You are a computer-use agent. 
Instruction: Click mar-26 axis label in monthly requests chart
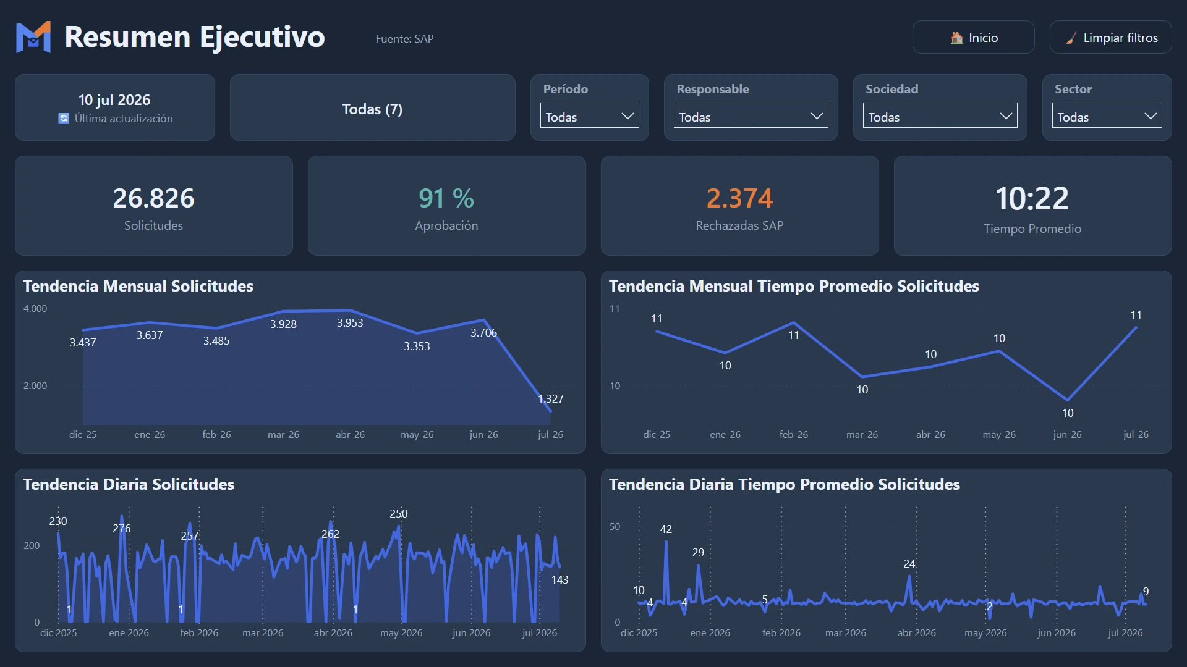coord(283,435)
